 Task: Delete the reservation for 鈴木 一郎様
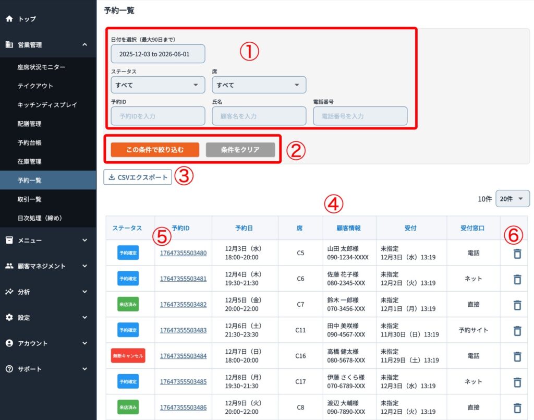click(x=517, y=305)
